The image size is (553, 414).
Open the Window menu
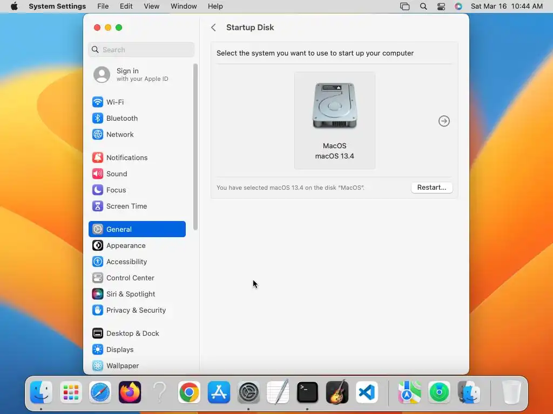point(184,6)
